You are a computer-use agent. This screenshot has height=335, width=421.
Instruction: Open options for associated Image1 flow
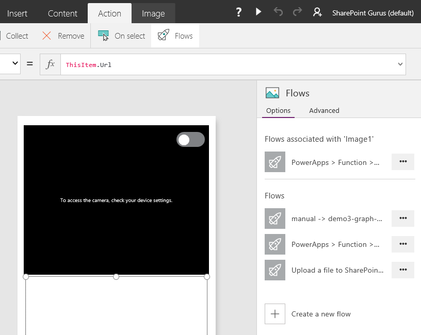403,161
